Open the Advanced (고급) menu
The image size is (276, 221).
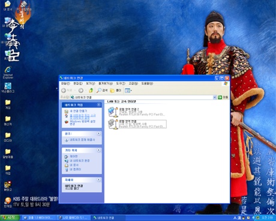click(133, 83)
